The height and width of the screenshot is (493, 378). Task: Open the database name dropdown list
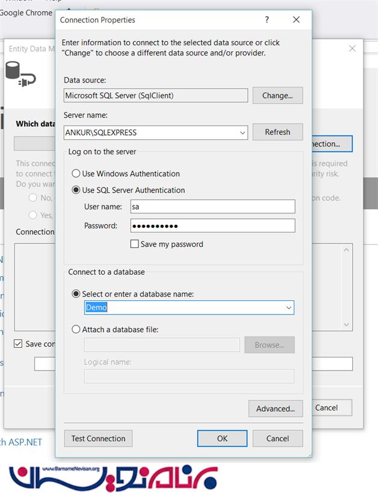click(x=289, y=308)
